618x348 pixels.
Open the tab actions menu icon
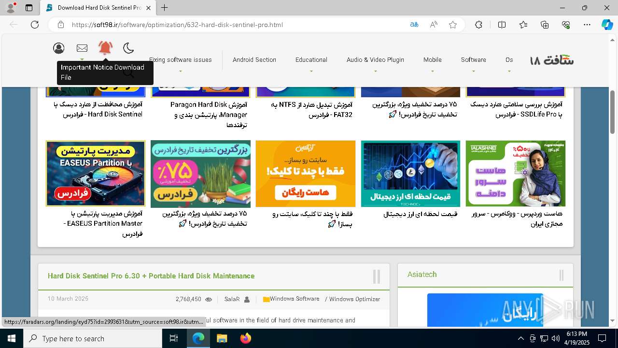29,8
